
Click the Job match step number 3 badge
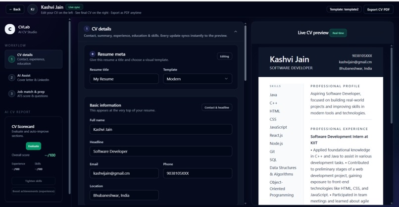point(11,94)
